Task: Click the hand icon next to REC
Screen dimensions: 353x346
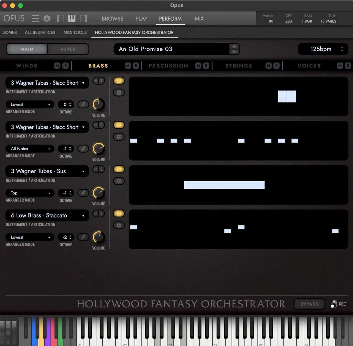Action: pyautogui.click(x=334, y=304)
